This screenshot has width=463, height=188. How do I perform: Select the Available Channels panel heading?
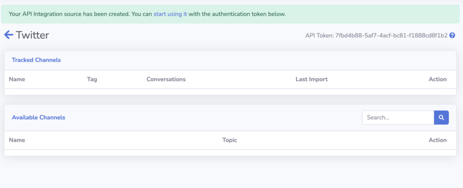[38, 117]
